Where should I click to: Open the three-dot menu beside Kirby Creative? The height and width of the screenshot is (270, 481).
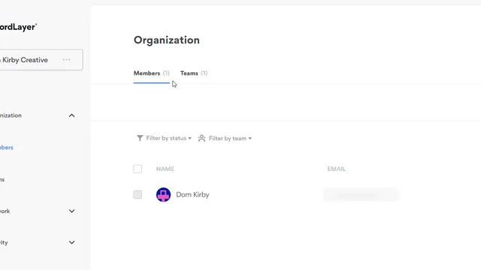[x=67, y=60]
